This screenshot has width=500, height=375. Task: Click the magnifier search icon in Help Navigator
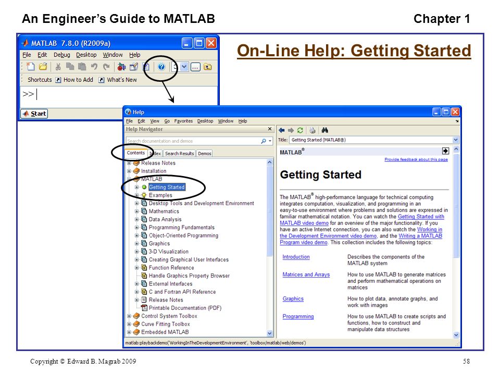[264, 141]
